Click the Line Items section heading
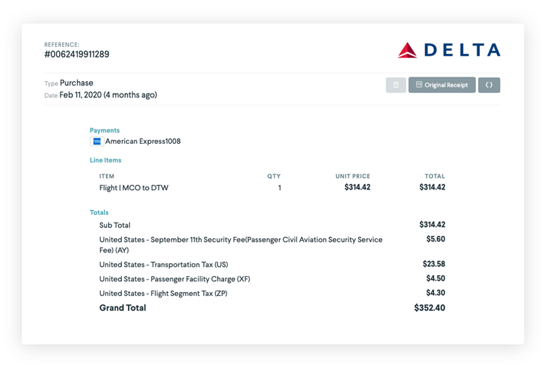Viewport: 546px width, 368px height. (106, 160)
